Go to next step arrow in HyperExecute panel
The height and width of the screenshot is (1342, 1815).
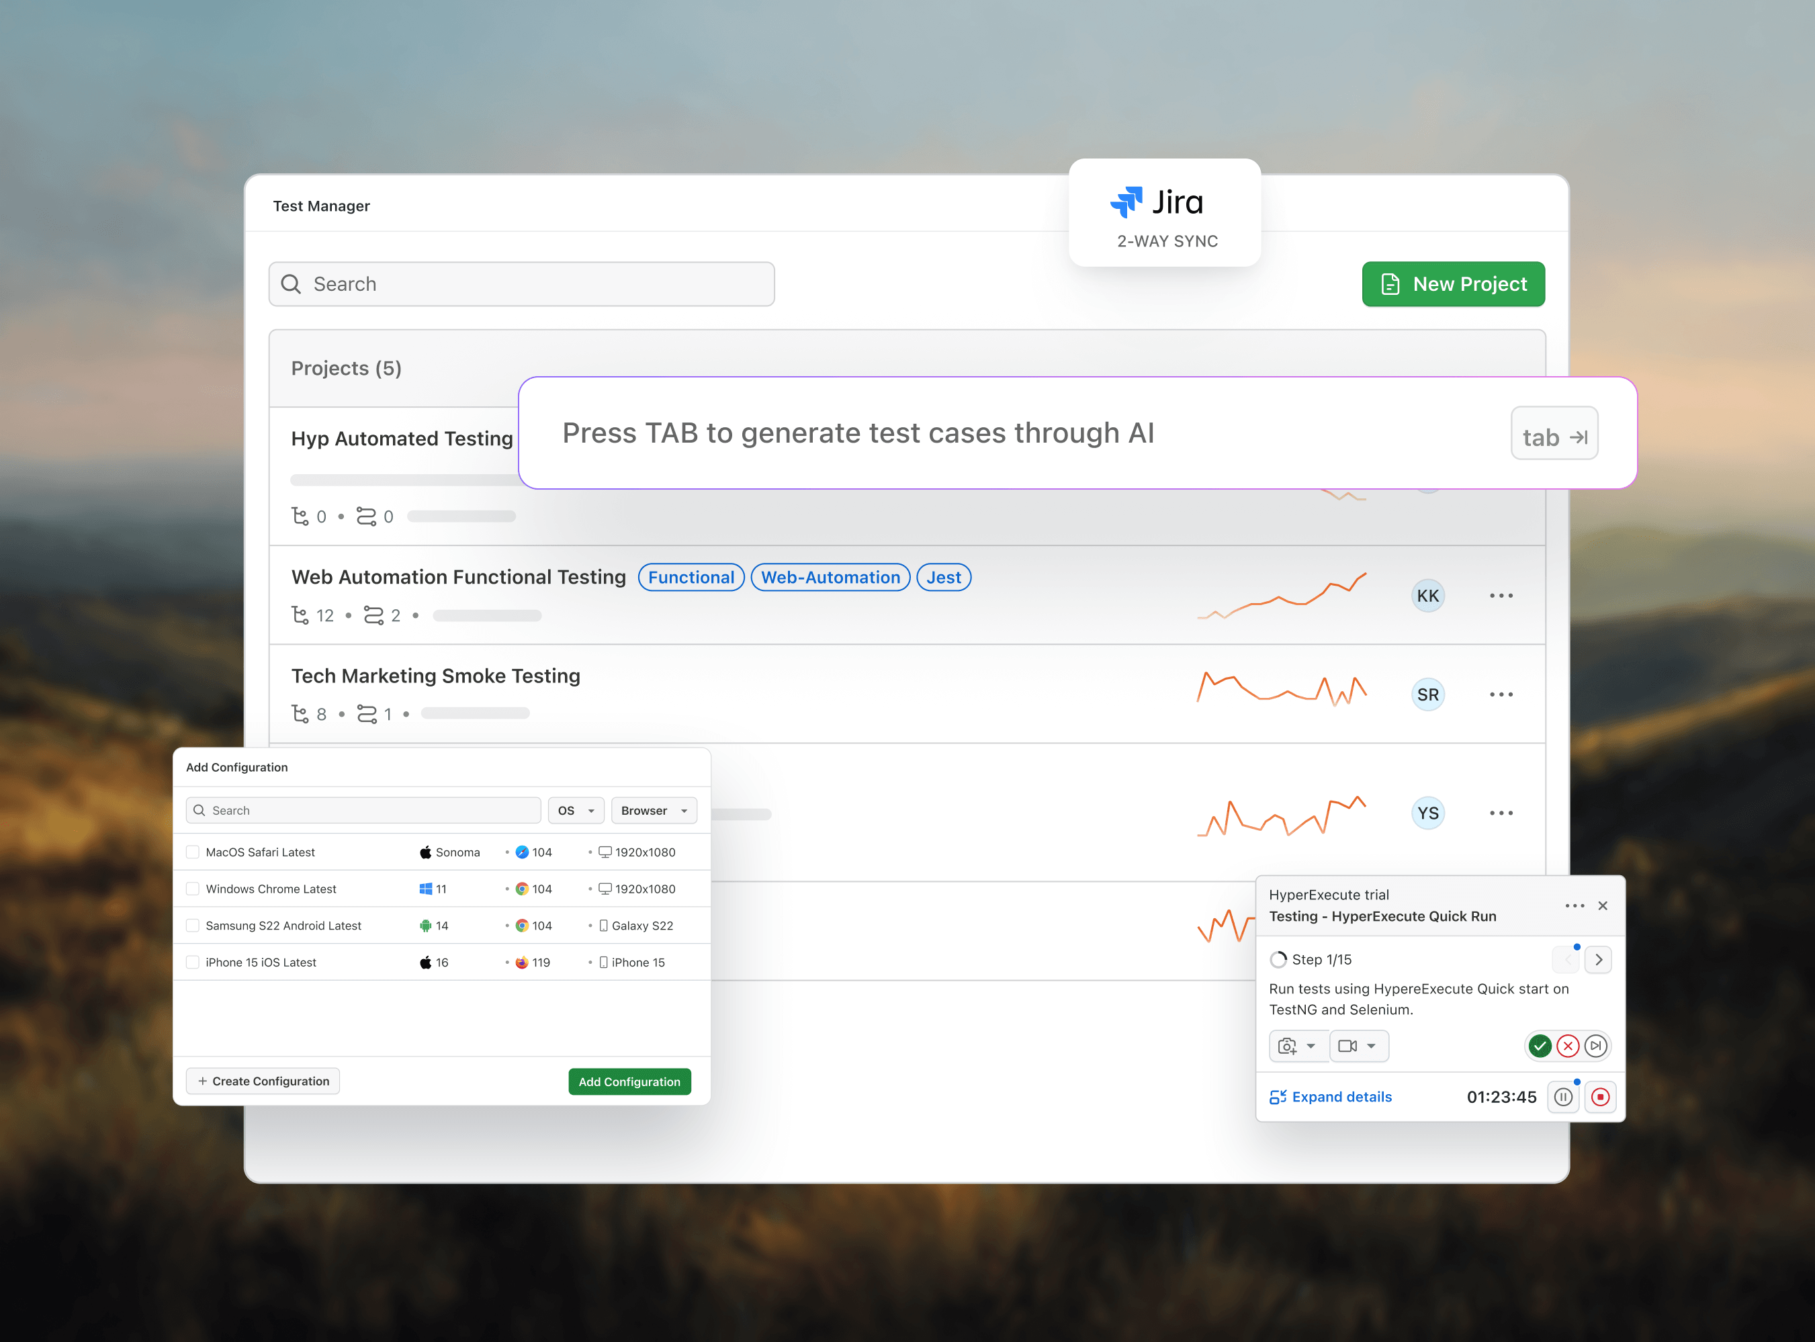(x=1598, y=959)
